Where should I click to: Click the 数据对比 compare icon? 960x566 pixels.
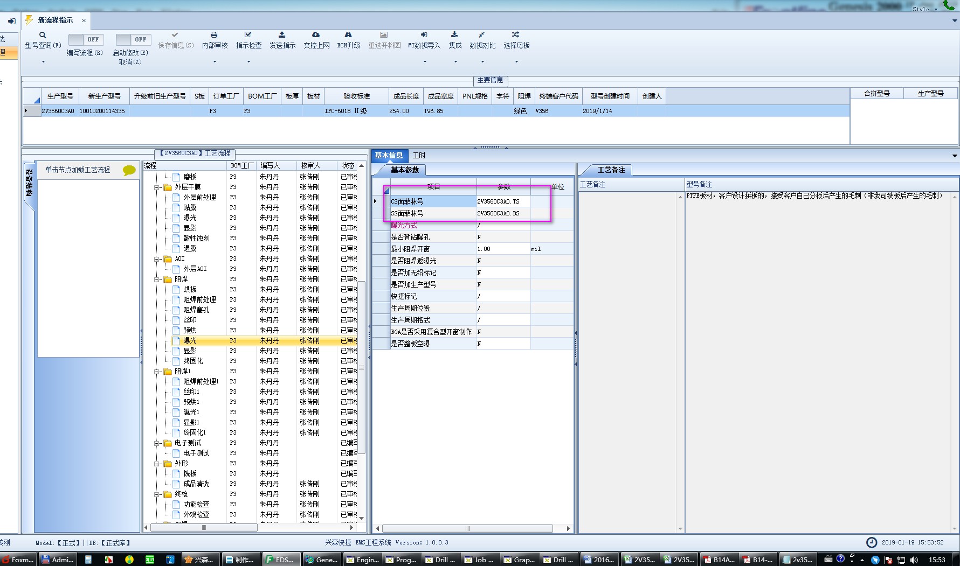coord(482,34)
